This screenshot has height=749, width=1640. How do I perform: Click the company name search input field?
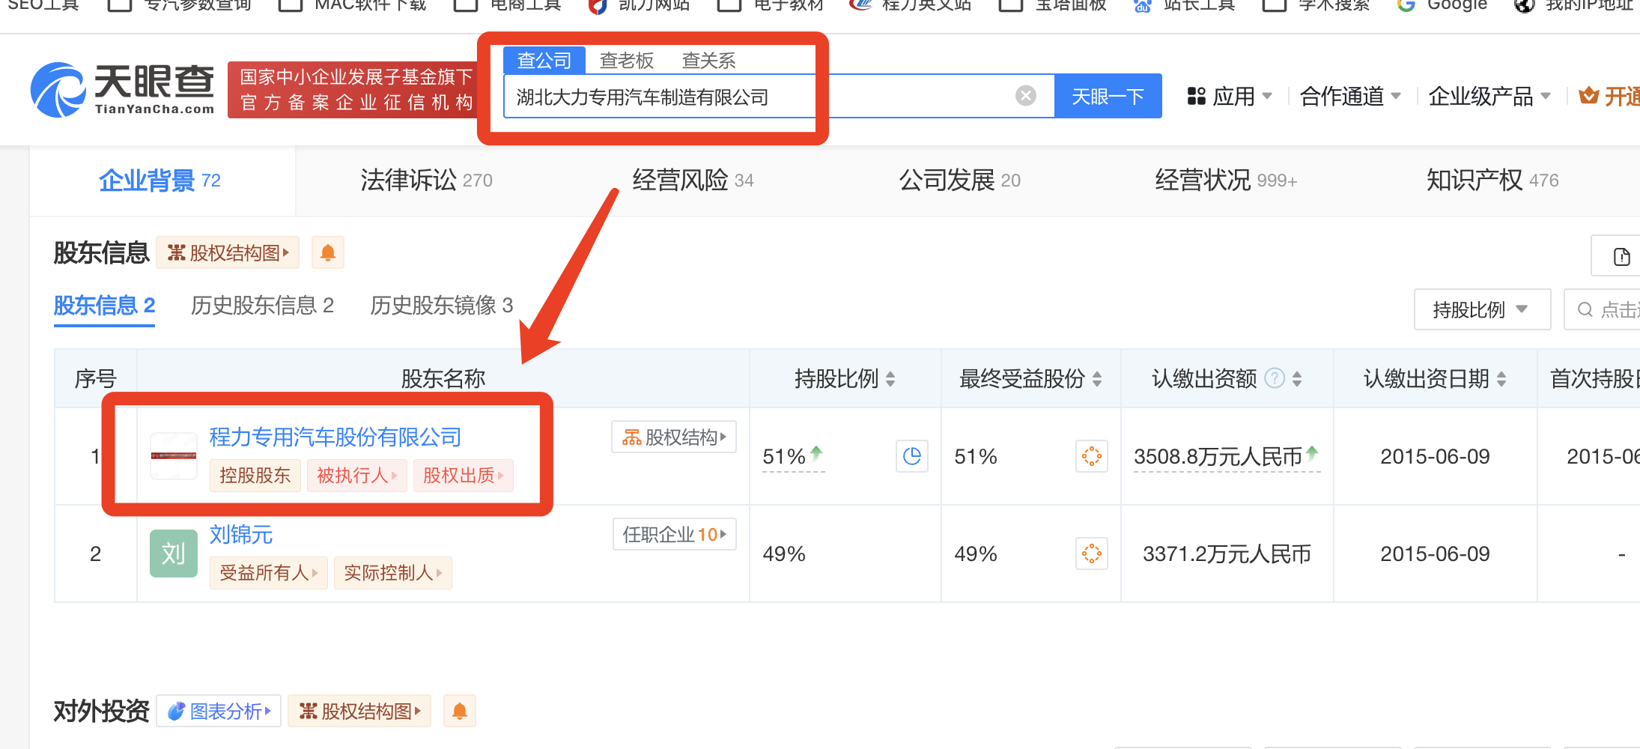[756, 97]
